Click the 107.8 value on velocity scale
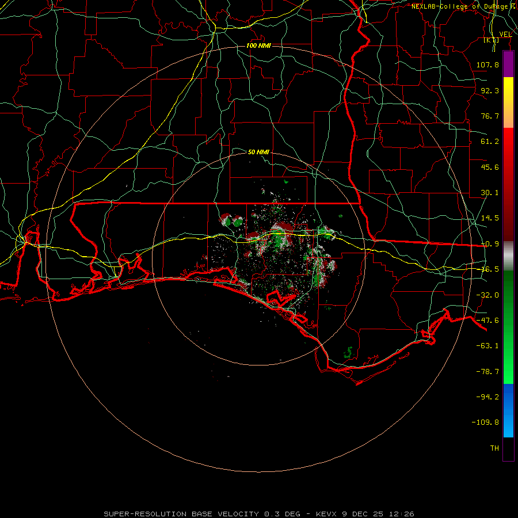Screen dimensions: 518x518 click(487, 64)
